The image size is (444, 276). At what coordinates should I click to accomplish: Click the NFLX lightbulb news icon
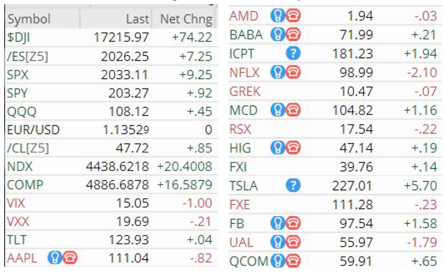[278, 72]
